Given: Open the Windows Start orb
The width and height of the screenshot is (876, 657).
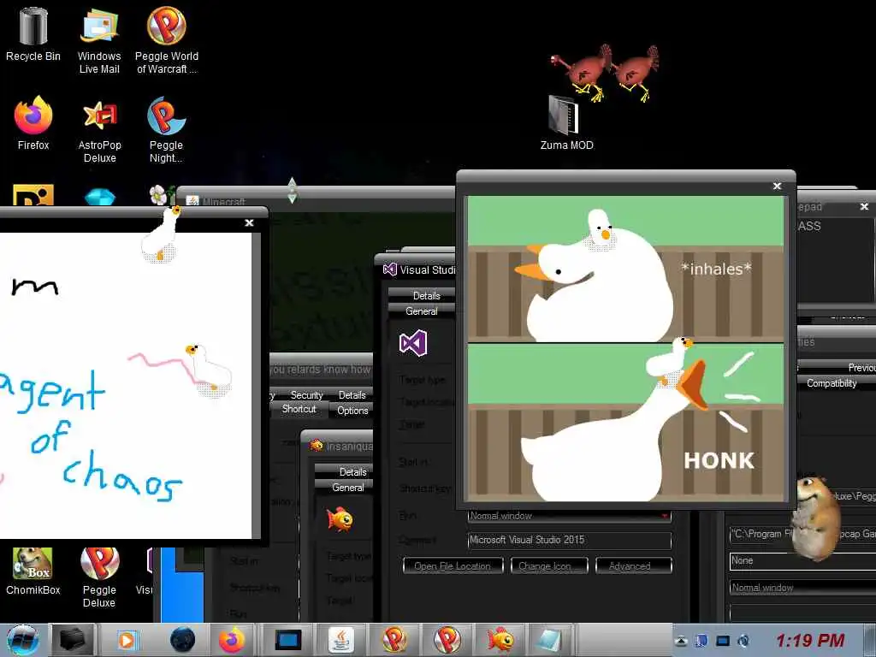Looking at the screenshot, I should 23,640.
